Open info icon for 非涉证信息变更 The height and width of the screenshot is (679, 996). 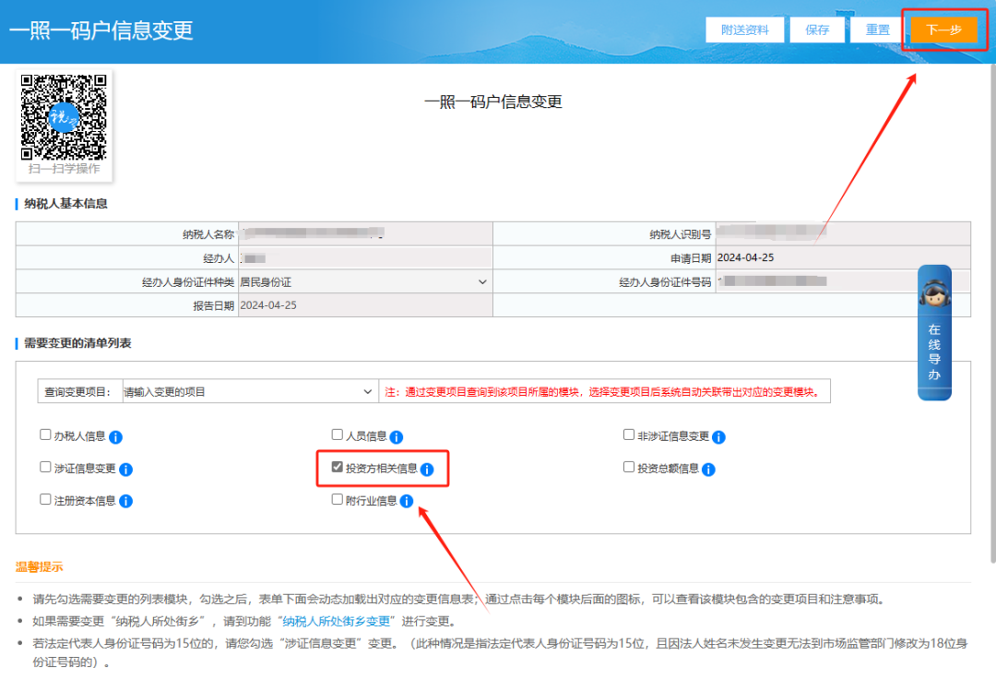[719, 437]
